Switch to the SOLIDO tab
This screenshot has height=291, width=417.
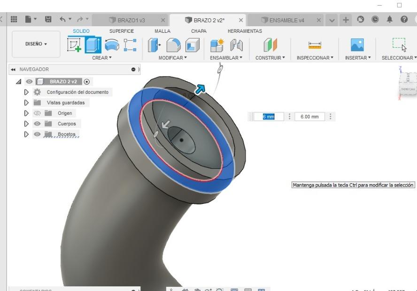(x=81, y=31)
